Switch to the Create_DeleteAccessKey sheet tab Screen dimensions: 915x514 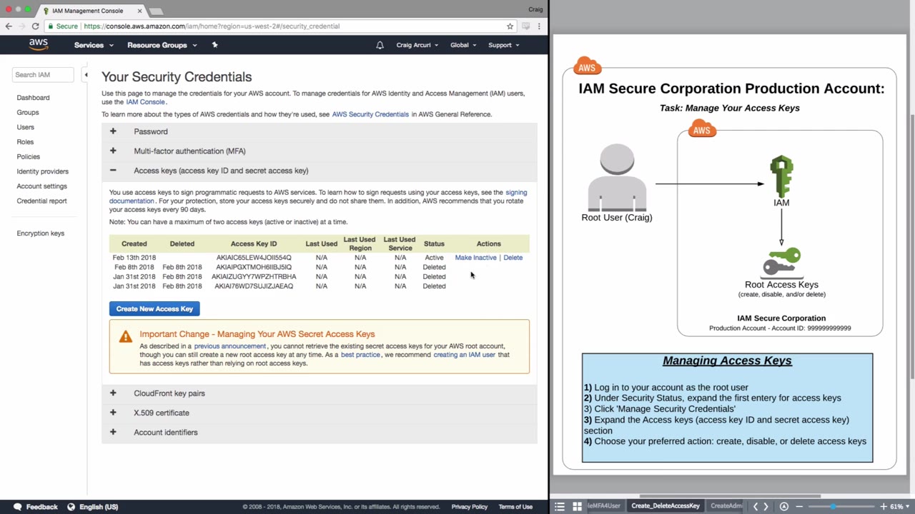pyautogui.click(x=666, y=506)
